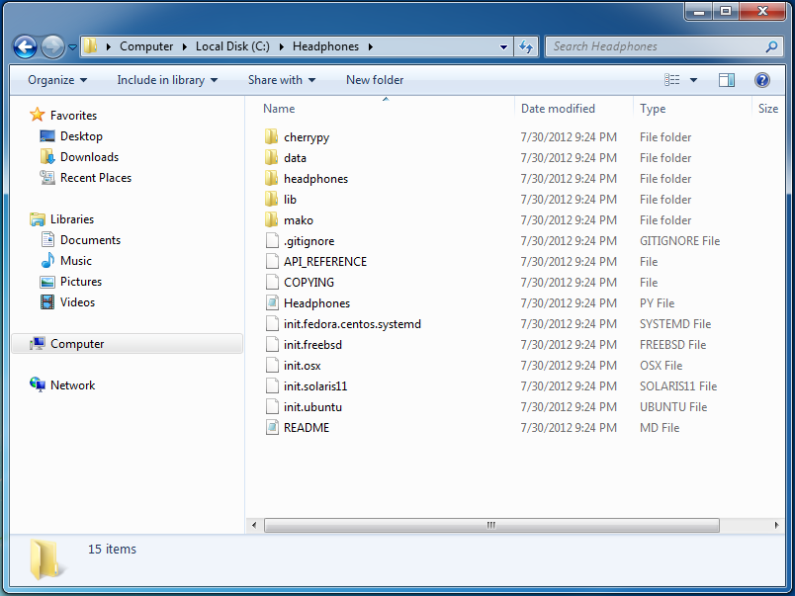Select the init.freebsd file icon

(x=272, y=345)
